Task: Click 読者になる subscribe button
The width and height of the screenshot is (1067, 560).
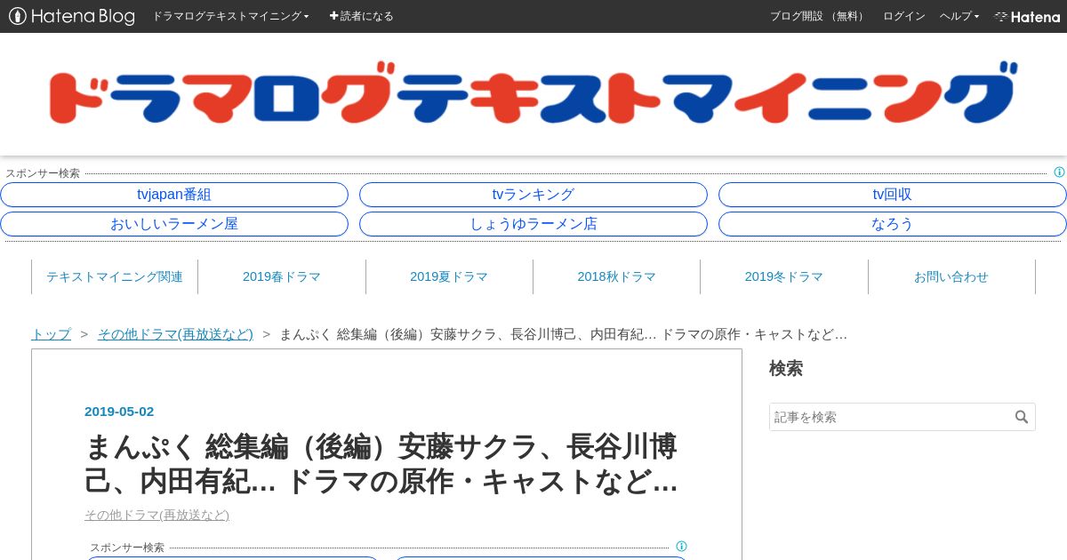Action: (361, 16)
